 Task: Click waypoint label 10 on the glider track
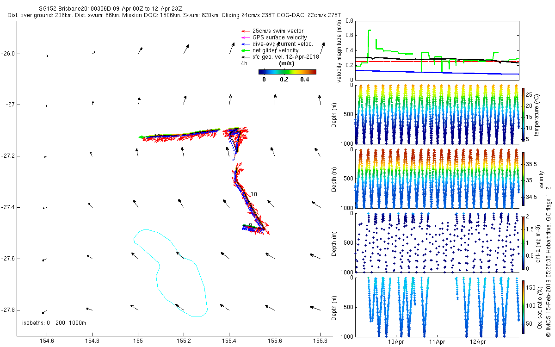click(x=253, y=194)
